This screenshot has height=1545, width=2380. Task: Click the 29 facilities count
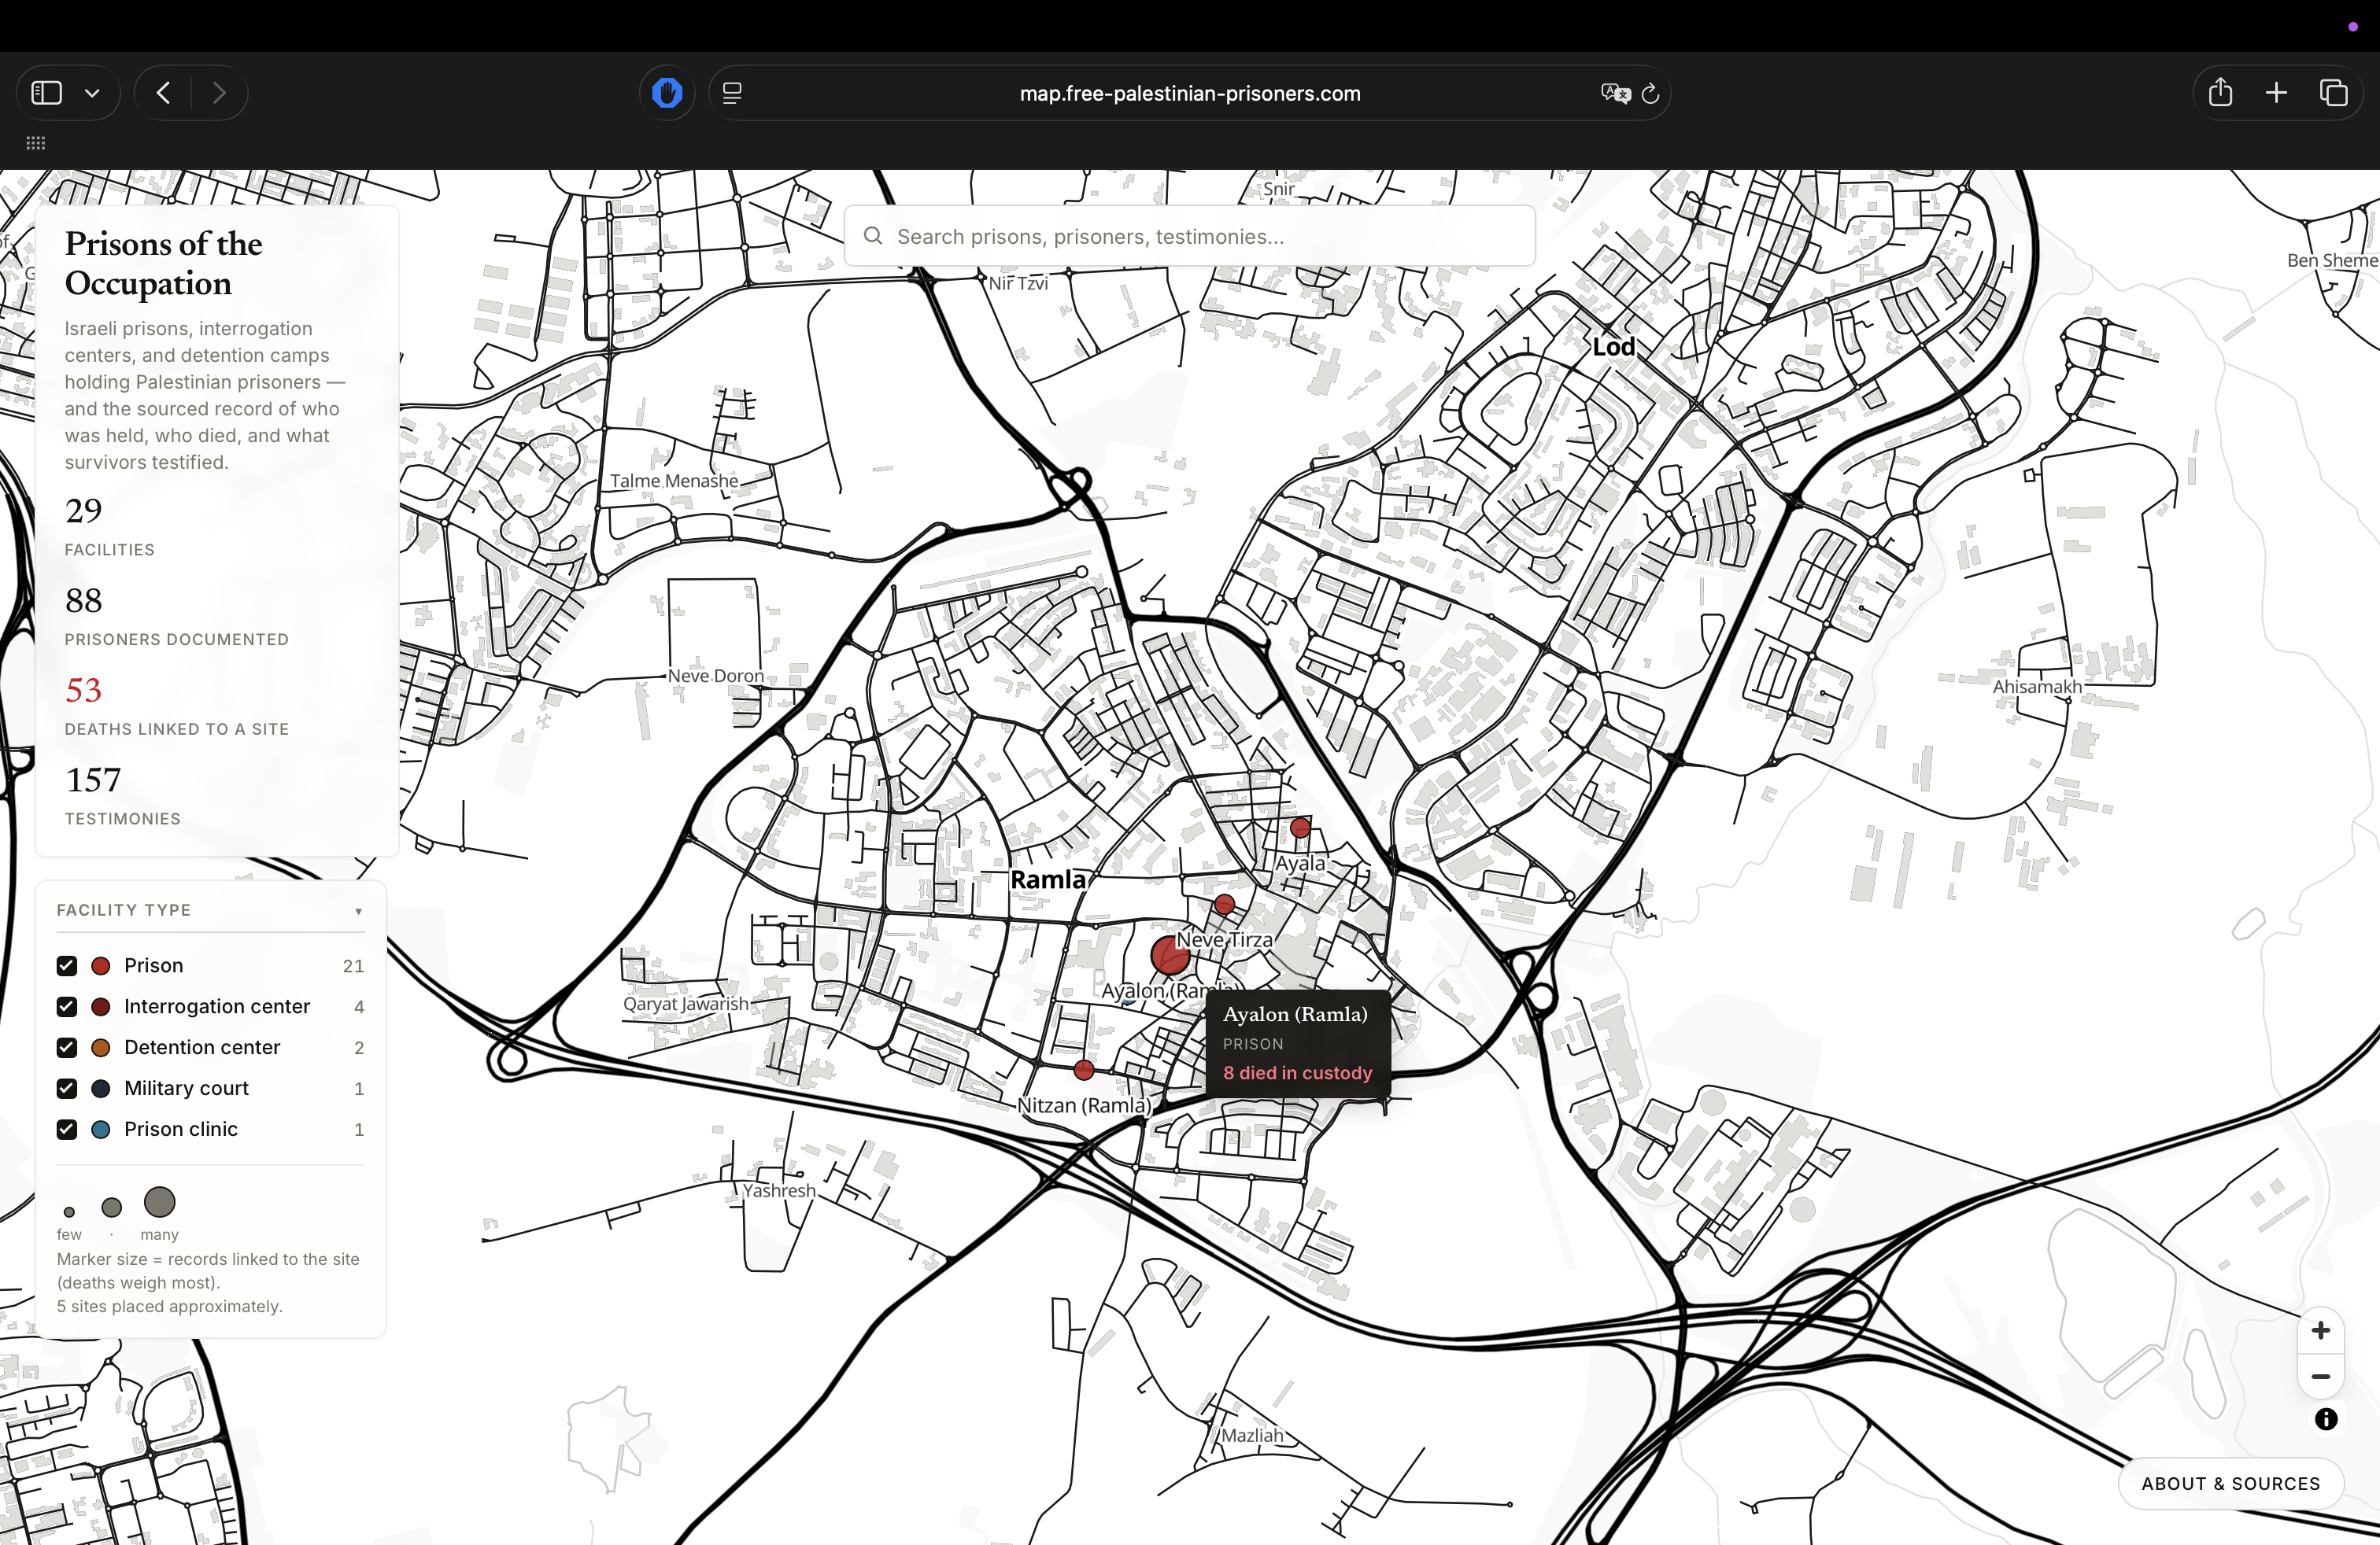(x=83, y=511)
